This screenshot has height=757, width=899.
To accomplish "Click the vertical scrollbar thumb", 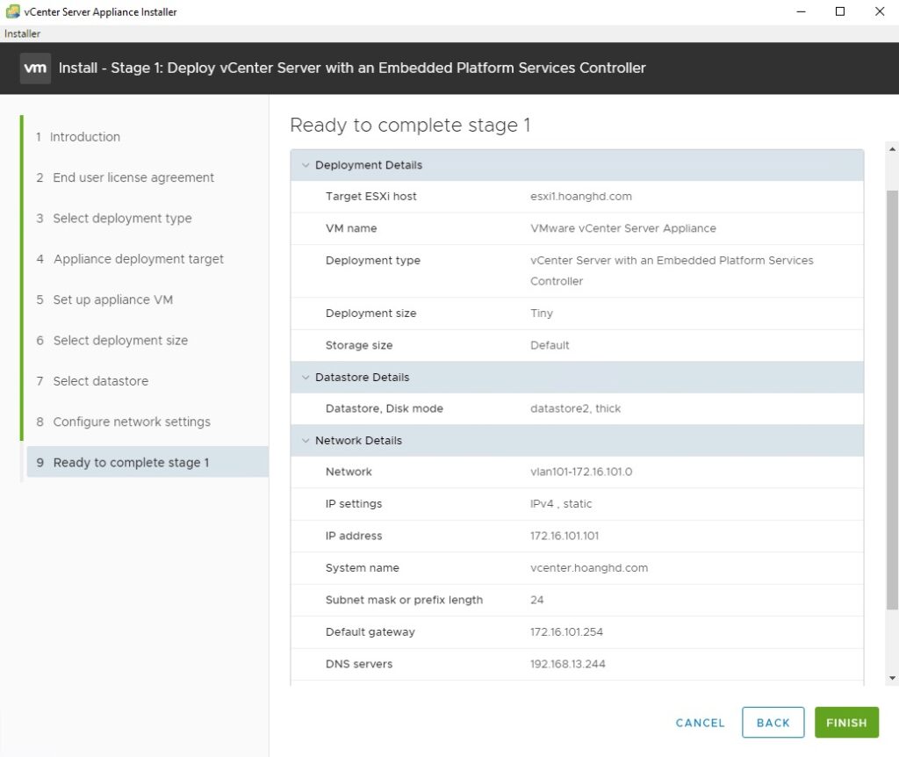I will point(892,400).
